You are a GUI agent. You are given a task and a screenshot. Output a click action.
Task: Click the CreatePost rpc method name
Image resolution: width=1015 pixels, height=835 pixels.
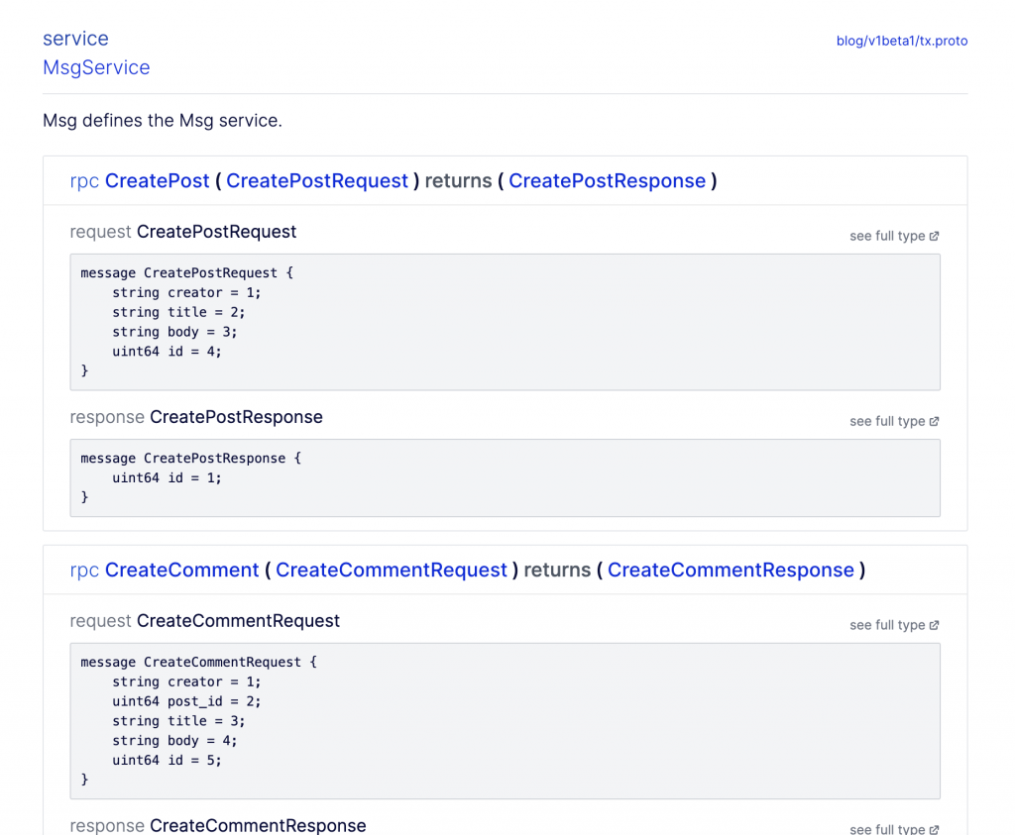click(x=157, y=180)
